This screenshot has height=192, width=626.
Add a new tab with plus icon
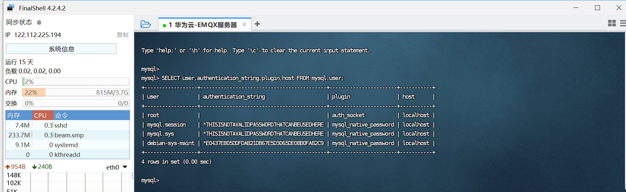(x=257, y=24)
